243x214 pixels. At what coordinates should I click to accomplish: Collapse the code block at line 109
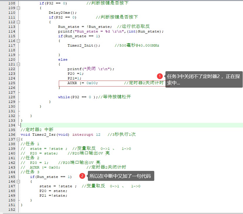[x=18, y=8]
